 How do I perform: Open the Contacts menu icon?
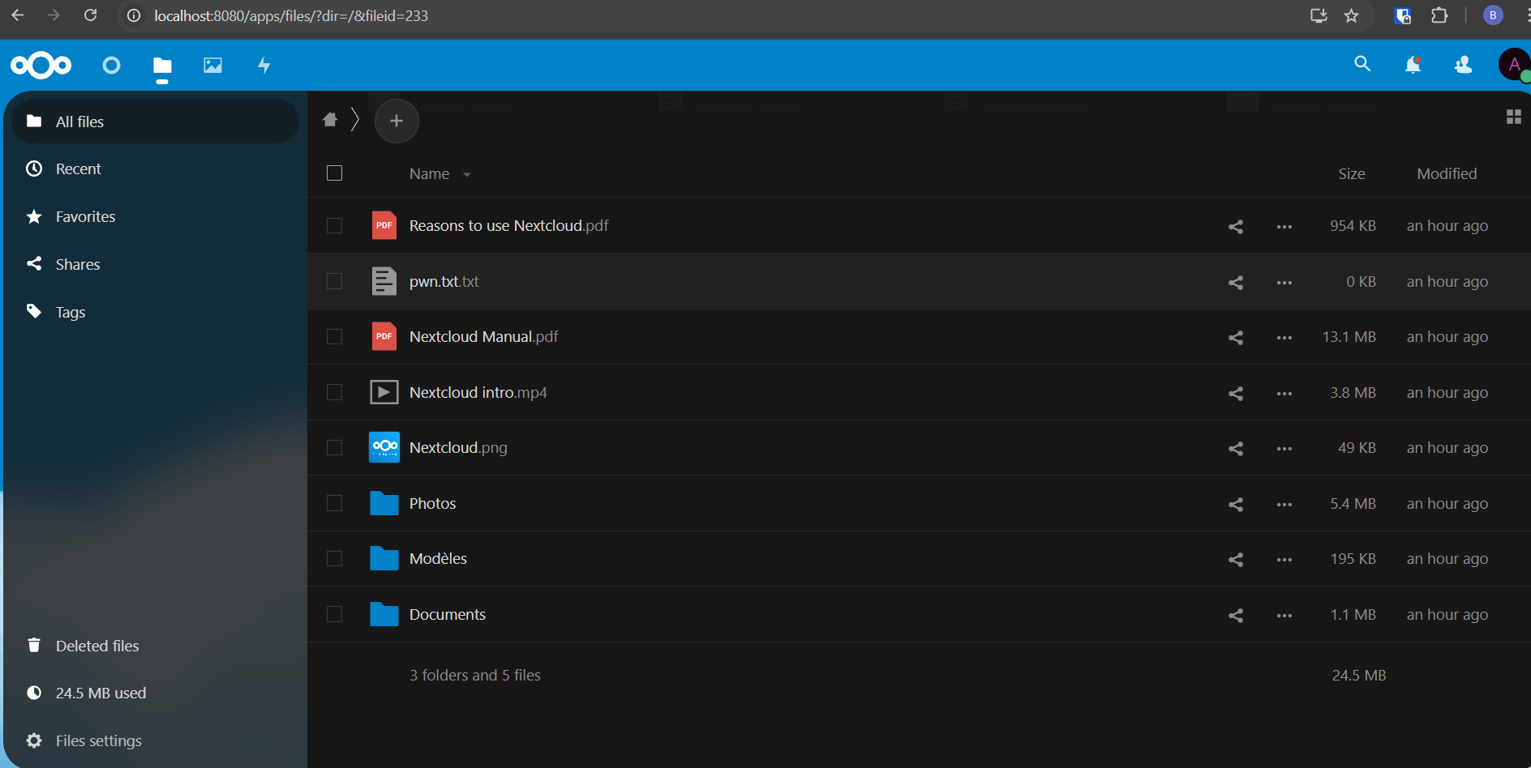tap(1464, 65)
